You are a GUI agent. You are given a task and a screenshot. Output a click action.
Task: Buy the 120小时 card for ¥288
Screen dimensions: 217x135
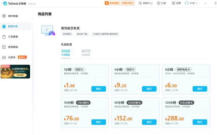tap(200, 122)
